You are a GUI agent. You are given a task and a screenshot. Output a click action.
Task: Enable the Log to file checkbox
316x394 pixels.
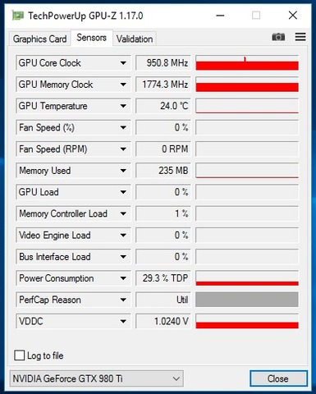tap(20, 355)
